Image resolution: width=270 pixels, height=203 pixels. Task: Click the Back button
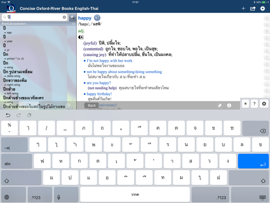tap(91, 105)
